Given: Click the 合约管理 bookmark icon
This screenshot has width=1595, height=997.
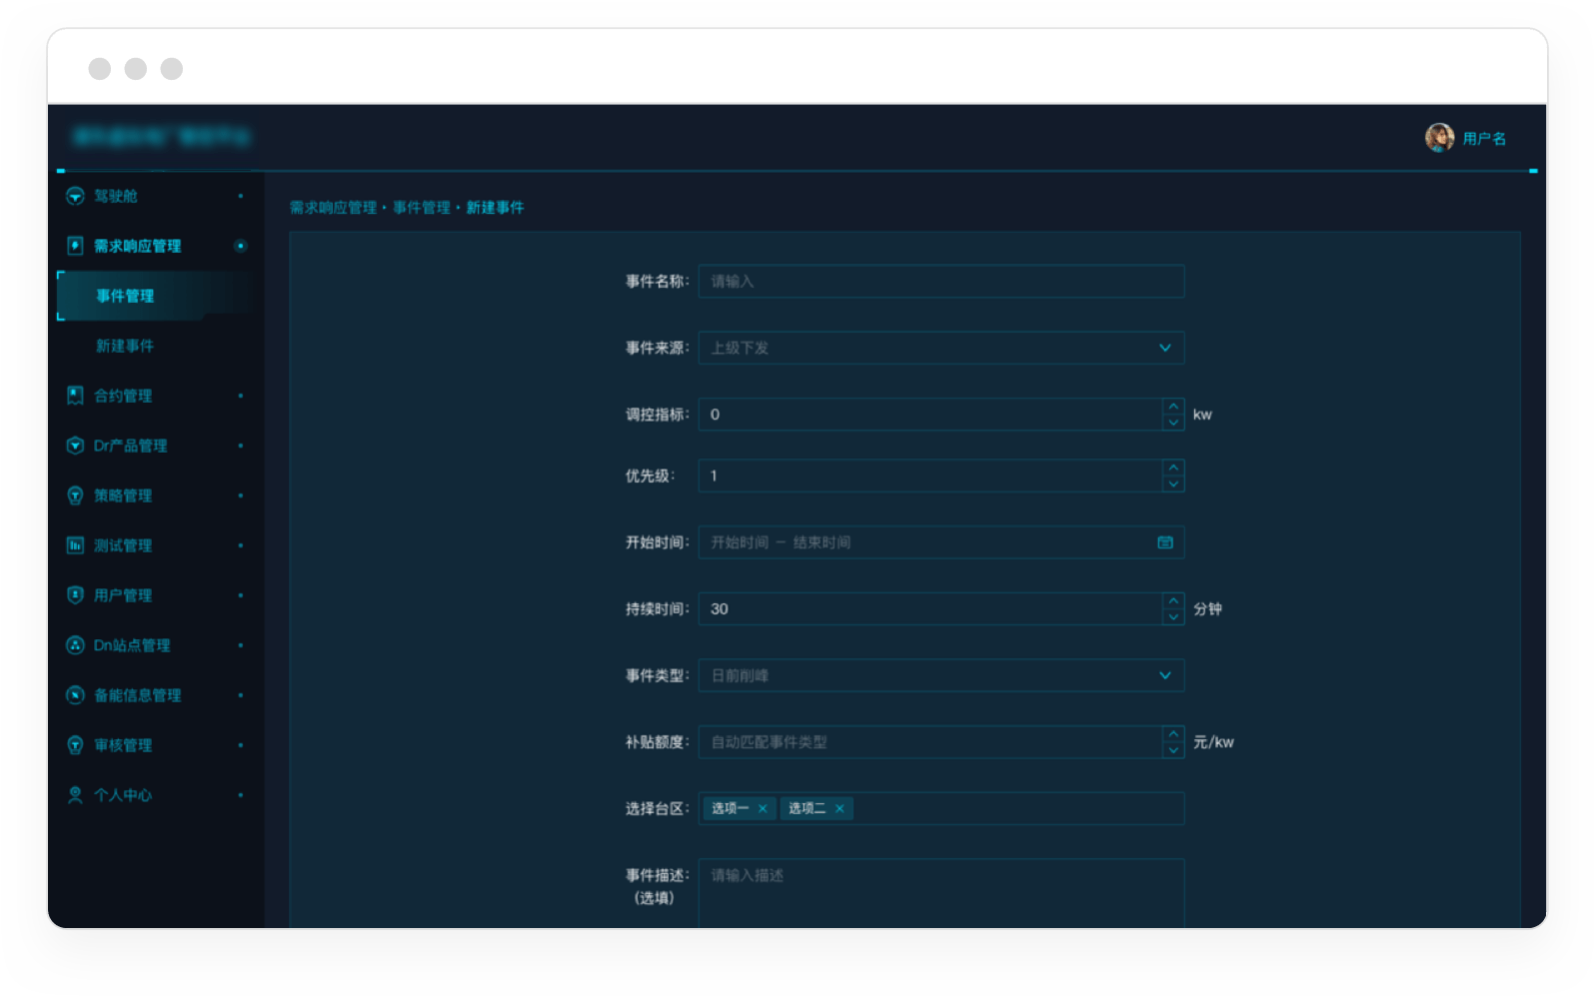Looking at the screenshot, I should 75,396.
